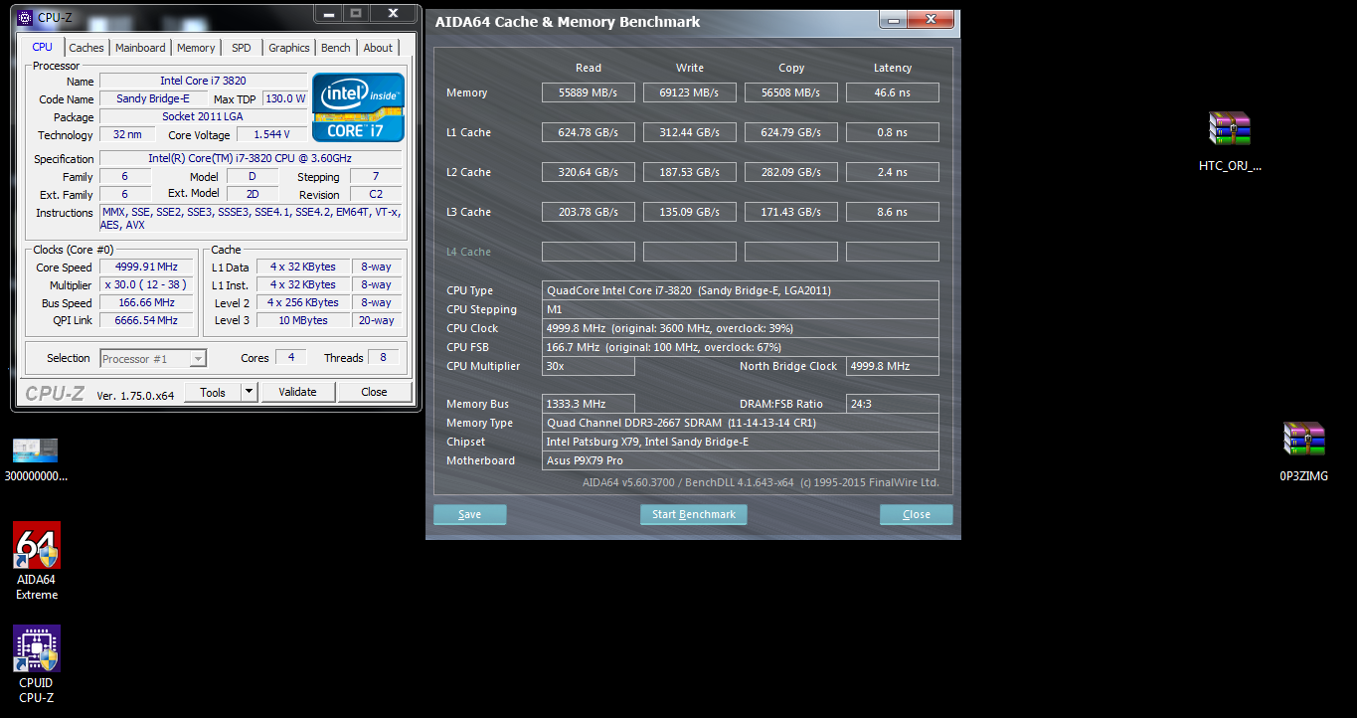1357x718 pixels.
Task: Click Close in AIDA64 benchmark window
Action: (x=917, y=514)
